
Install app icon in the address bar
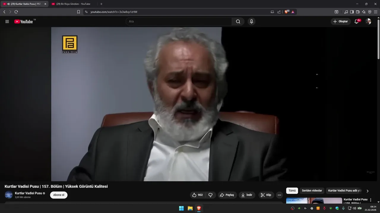(272, 12)
